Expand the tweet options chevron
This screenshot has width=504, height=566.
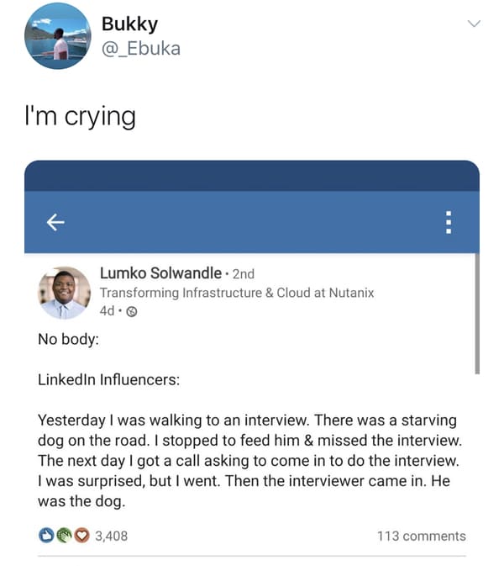point(474,24)
